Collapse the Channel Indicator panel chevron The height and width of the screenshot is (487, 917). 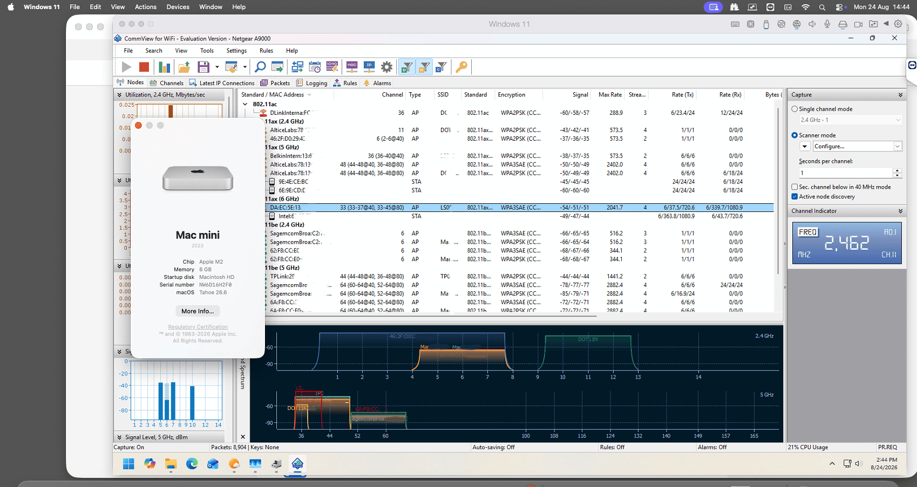(900, 211)
